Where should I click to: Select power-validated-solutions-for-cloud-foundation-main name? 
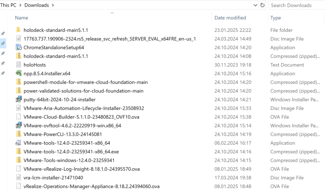point(84,91)
